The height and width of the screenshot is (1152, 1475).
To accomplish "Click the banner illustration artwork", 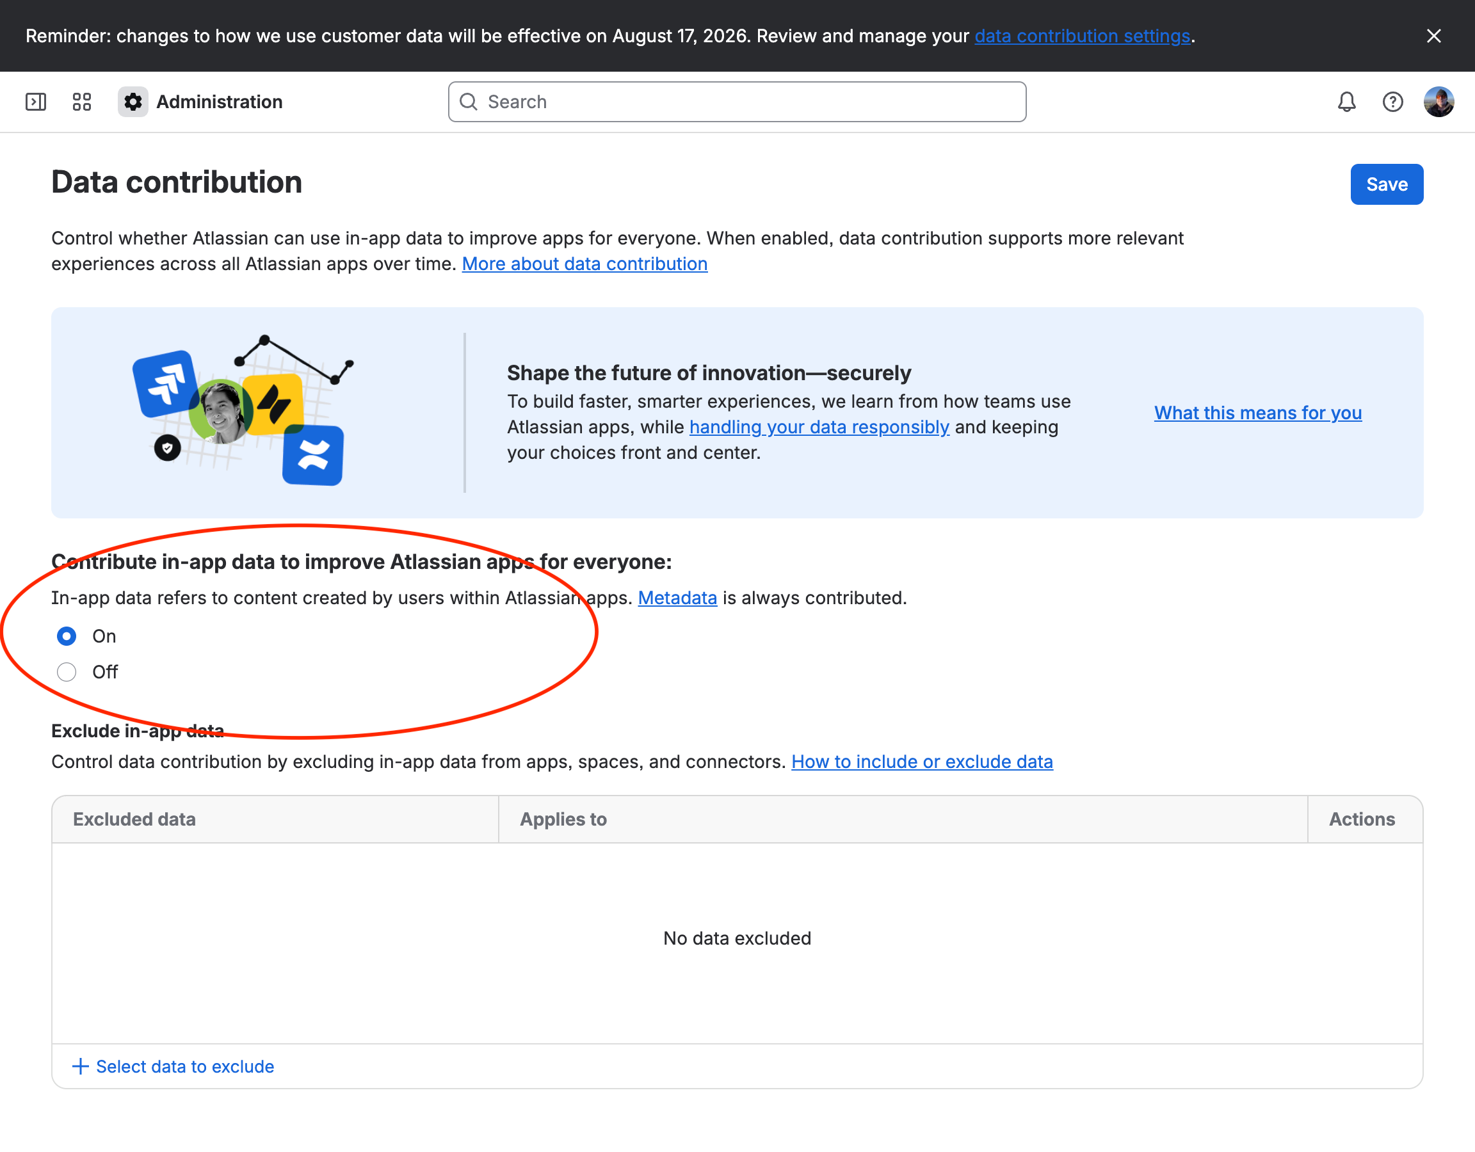I will click(243, 410).
